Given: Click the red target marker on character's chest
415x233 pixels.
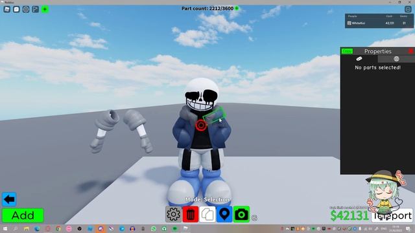Looking at the screenshot, I should (201, 125).
